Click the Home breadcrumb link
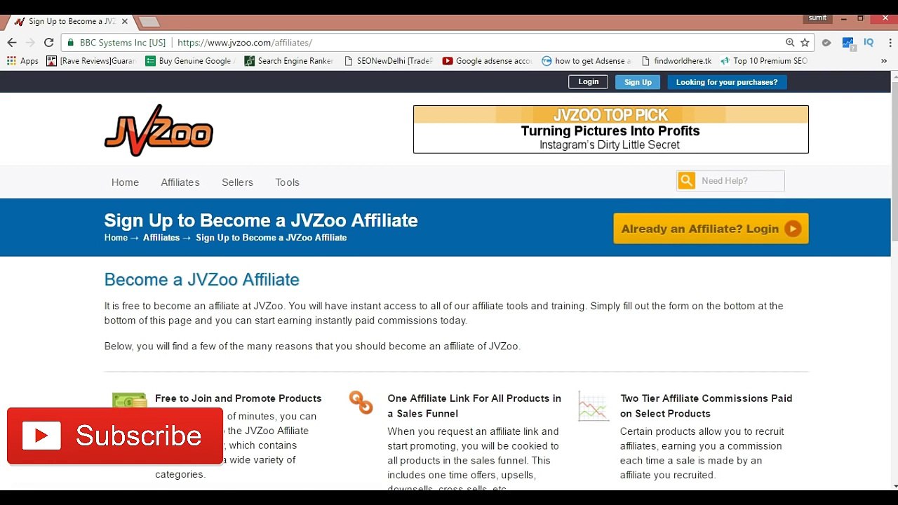Screen dimensions: 898x505 (x=116, y=238)
